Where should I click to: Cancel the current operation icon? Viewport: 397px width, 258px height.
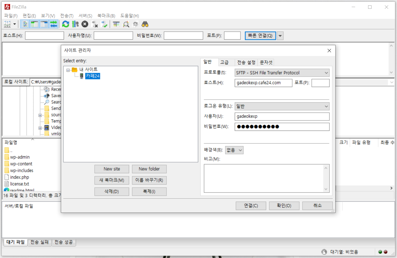pos(85,24)
